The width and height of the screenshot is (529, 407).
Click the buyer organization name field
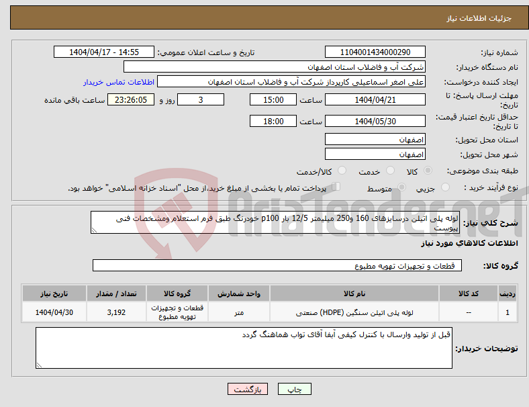[x=275, y=66]
